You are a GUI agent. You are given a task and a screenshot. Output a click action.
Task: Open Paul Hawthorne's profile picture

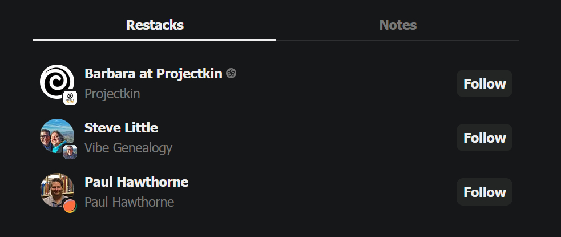pyautogui.click(x=55, y=190)
